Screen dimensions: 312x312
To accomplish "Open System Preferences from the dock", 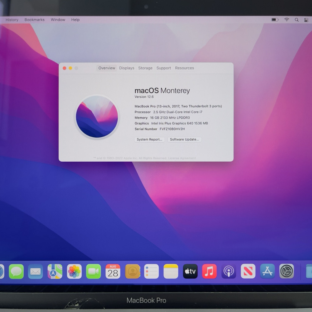I will (x=286, y=271).
